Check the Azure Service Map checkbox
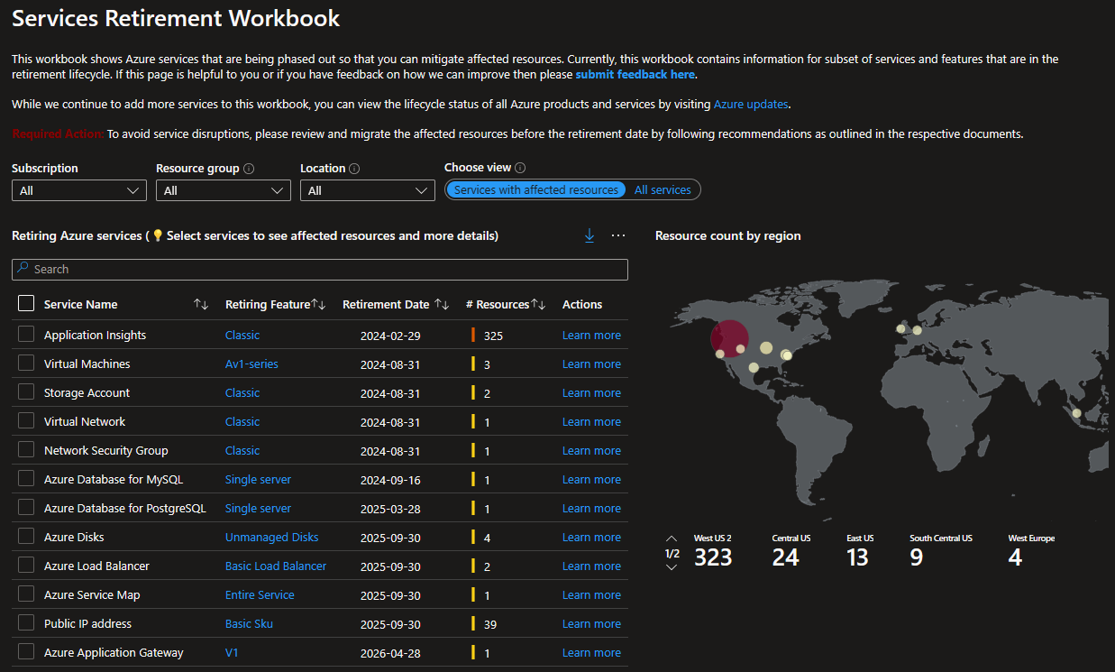The height and width of the screenshot is (672, 1115). click(x=26, y=594)
